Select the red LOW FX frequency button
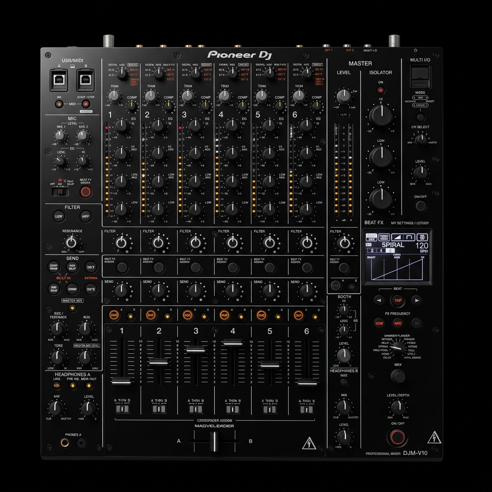Image resolution: width=492 pixels, height=492 pixels. point(380,323)
